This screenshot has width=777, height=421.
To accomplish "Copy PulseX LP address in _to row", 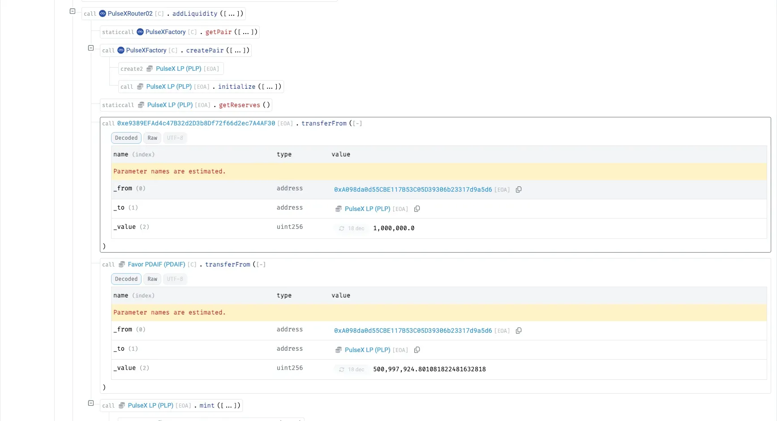I will tap(417, 209).
